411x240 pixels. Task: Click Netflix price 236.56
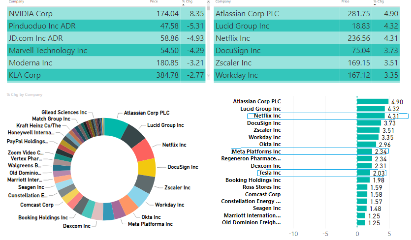click(358, 38)
